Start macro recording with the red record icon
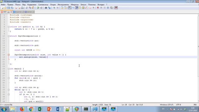Viewport: 199px width, 112px height. click(x=98, y=8)
